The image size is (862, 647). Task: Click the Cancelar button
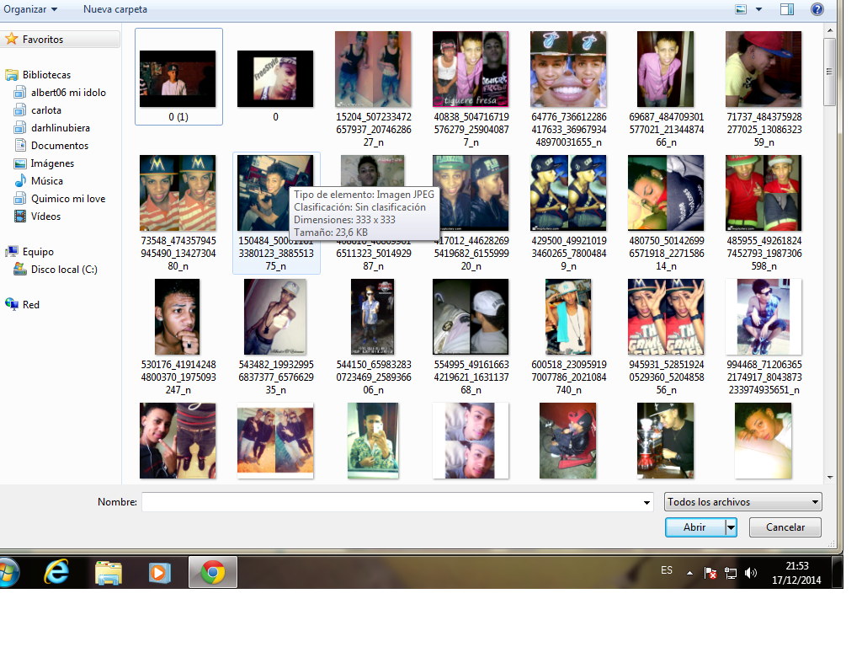785,527
